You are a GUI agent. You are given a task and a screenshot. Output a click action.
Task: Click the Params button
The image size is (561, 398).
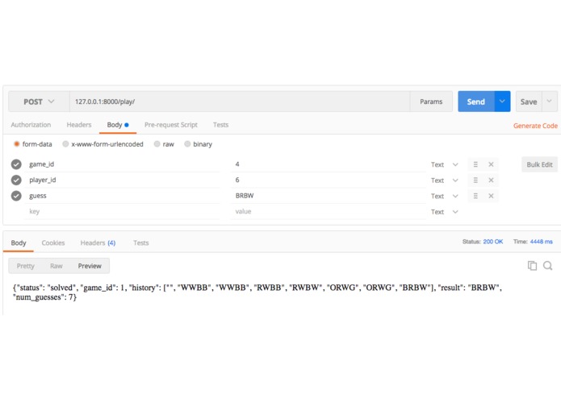(431, 102)
